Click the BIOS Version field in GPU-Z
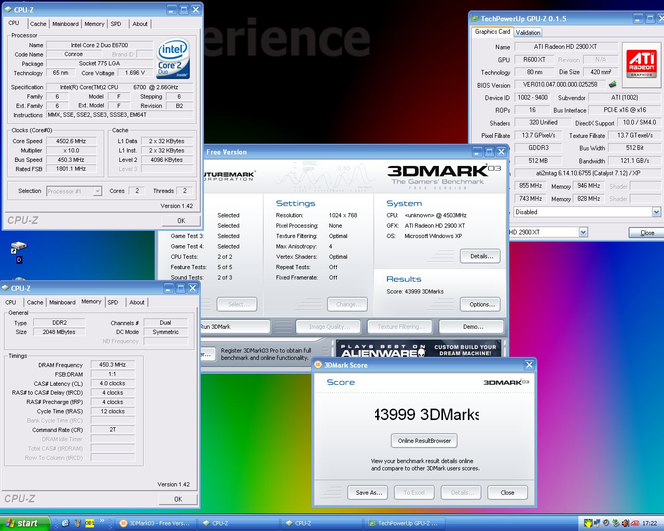 coord(560,85)
